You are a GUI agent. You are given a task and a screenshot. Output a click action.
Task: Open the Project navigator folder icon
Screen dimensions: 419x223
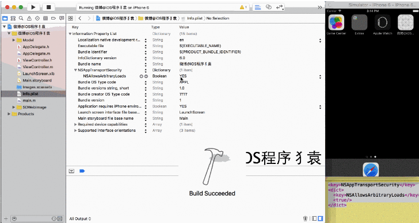(x=5, y=18)
